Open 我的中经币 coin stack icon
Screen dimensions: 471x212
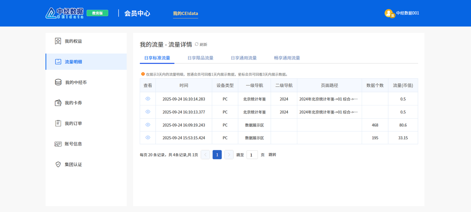(58, 82)
